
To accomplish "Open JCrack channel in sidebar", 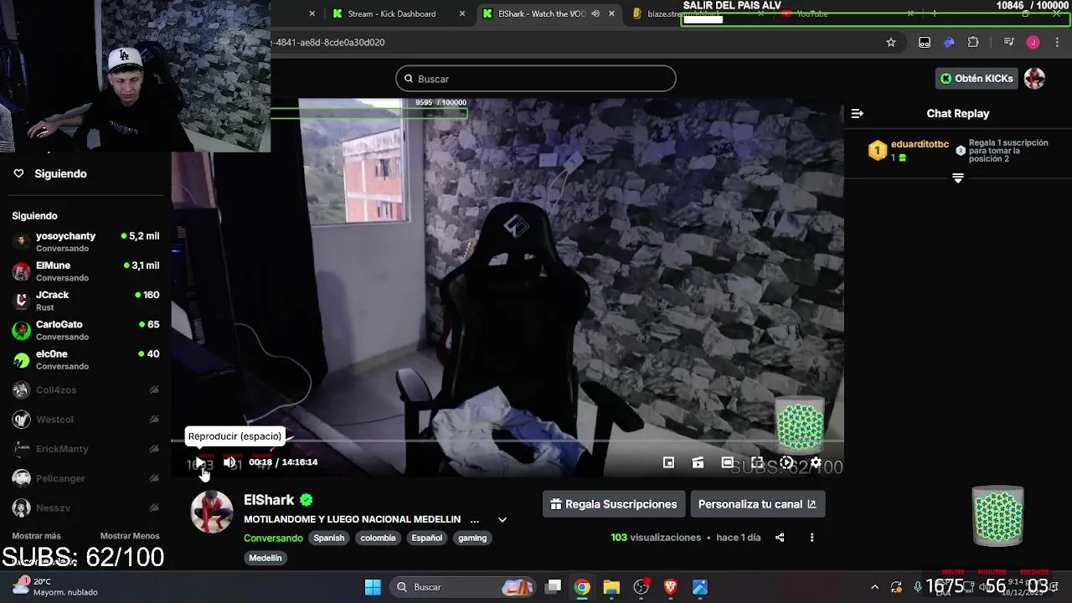I will 85,301.
